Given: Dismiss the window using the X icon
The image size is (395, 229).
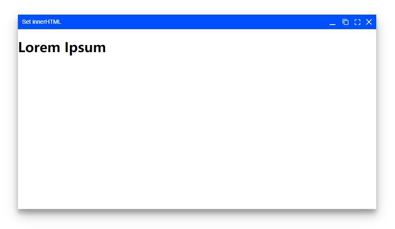Looking at the screenshot, I should coord(369,22).
